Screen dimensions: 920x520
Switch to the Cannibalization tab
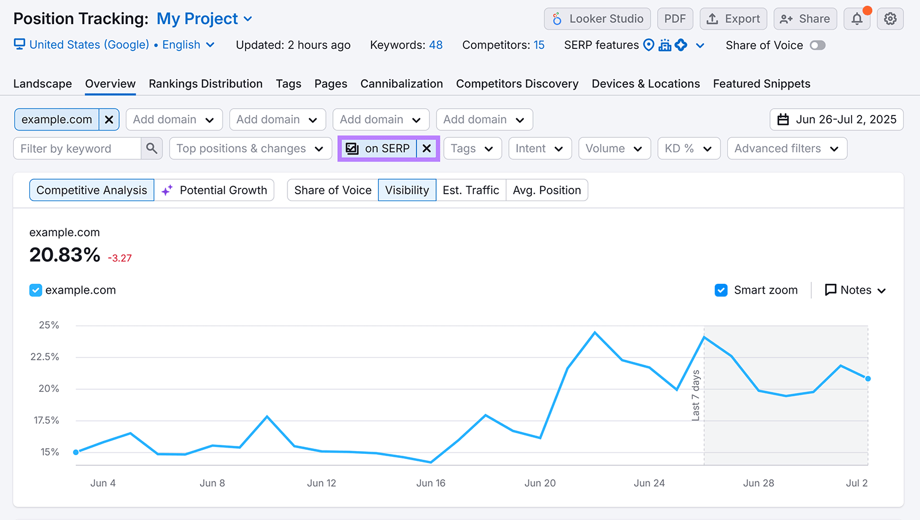401,84
